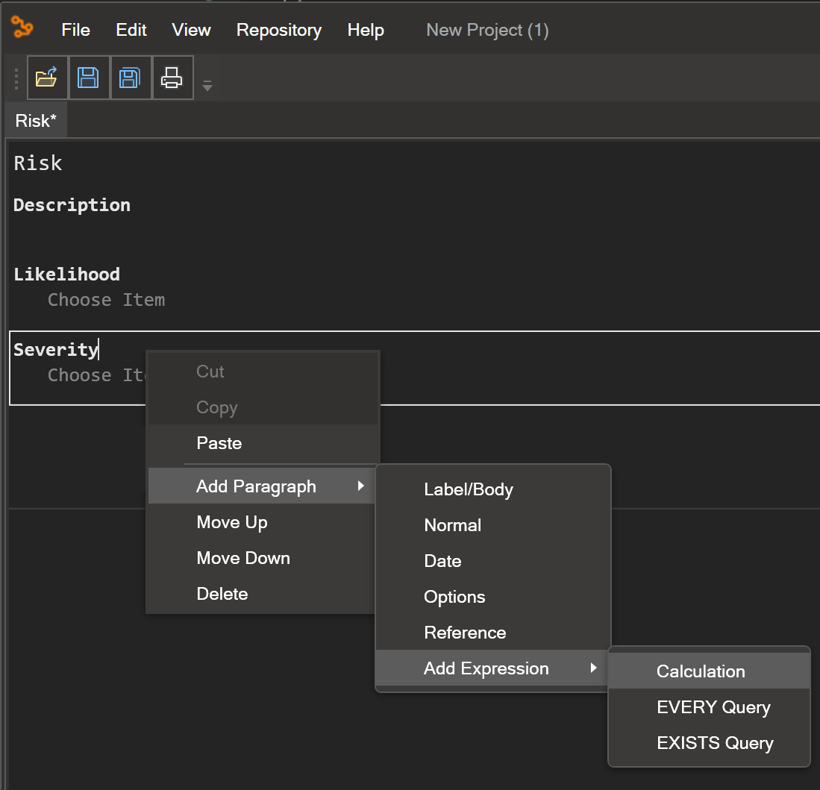Screen dimensions: 820x790
Task: Open a project with the folder icon
Action: (x=47, y=78)
